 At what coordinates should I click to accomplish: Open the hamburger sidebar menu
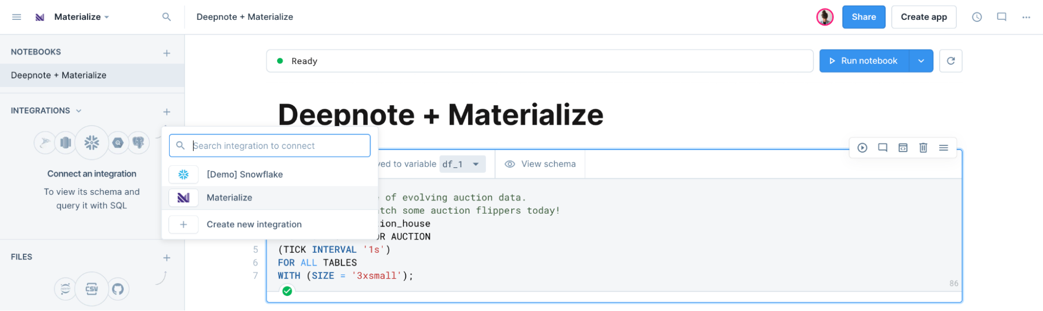point(17,17)
